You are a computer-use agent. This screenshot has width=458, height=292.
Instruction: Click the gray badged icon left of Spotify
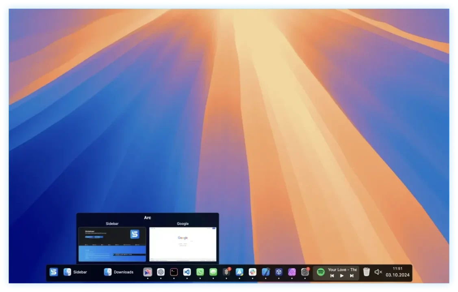(305, 272)
